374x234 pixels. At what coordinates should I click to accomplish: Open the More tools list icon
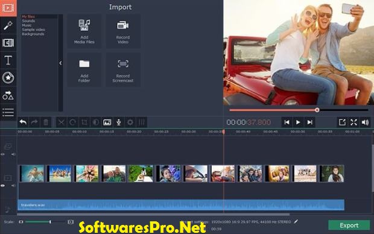point(8,112)
